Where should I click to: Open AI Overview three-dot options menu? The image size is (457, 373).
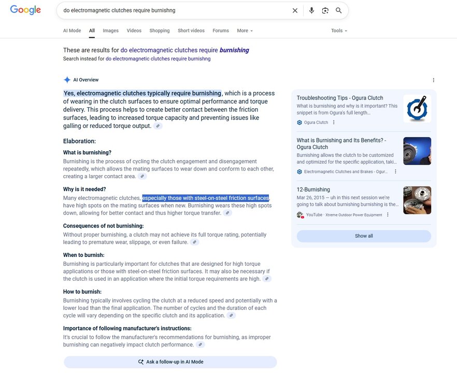(x=433, y=80)
